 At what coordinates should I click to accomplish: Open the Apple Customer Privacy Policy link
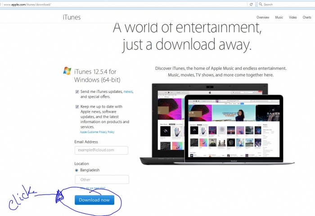tap(97, 132)
